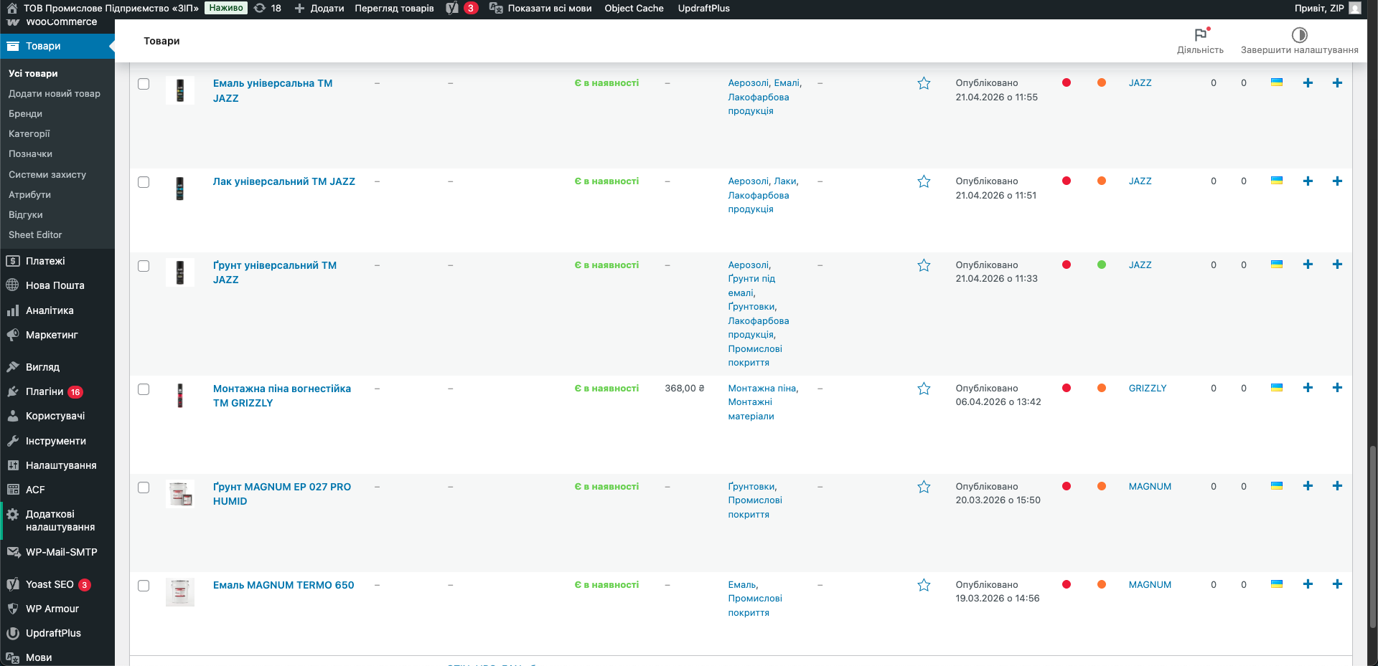Click the Завершити налаштування half-circle icon
The width and height of the screenshot is (1378, 666).
coord(1299,35)
